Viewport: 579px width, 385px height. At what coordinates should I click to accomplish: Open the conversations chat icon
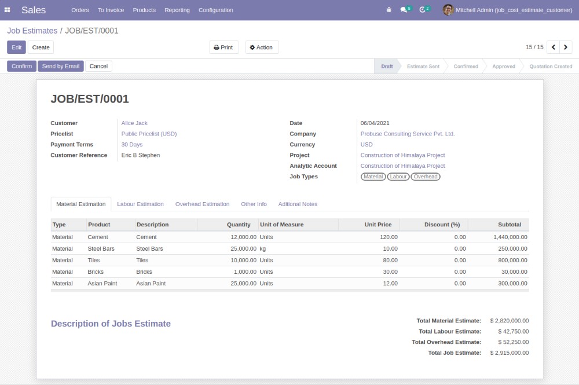[x=404, y=10]
